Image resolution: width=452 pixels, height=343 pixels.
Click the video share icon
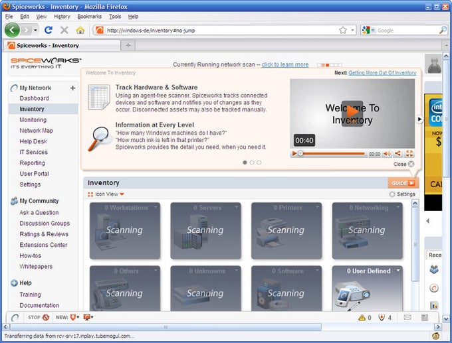[x=397, y=154]
